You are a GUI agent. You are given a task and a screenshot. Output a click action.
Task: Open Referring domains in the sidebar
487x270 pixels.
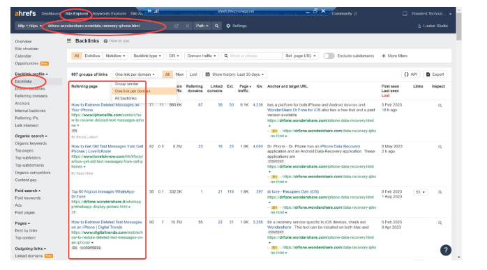(31, 96)
